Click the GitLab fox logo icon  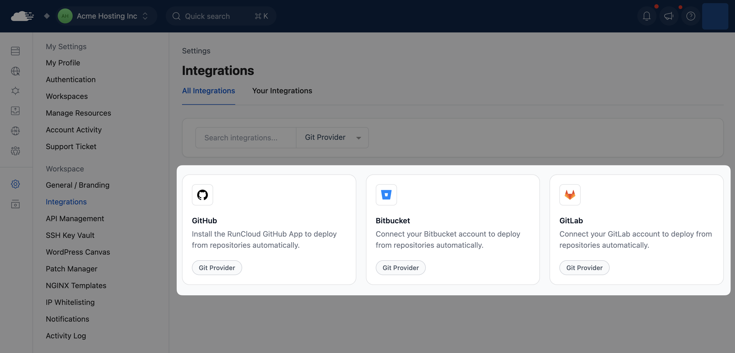[x=570, y=195]
